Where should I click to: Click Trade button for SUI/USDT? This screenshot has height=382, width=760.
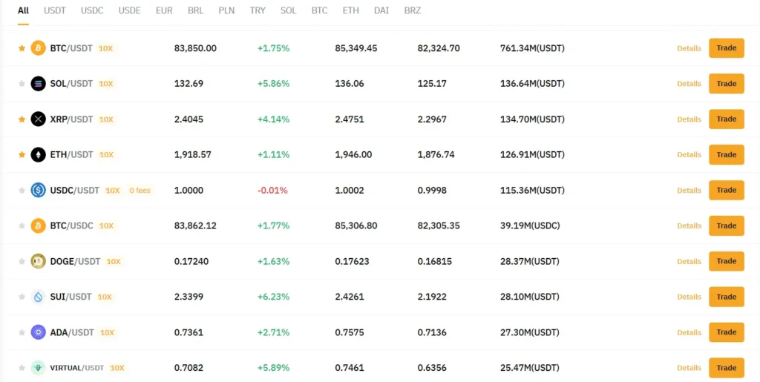727,297
